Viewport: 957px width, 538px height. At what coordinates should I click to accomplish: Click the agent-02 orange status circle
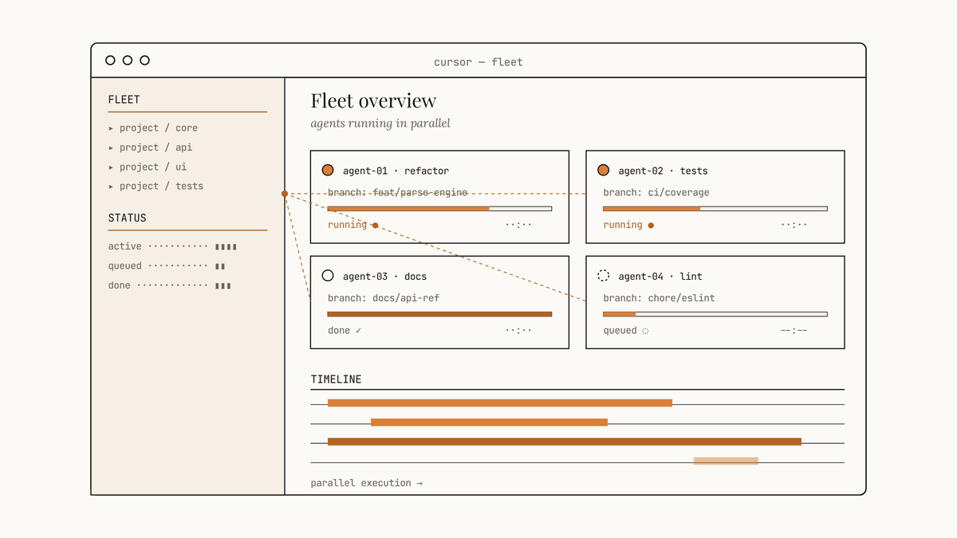603,170
